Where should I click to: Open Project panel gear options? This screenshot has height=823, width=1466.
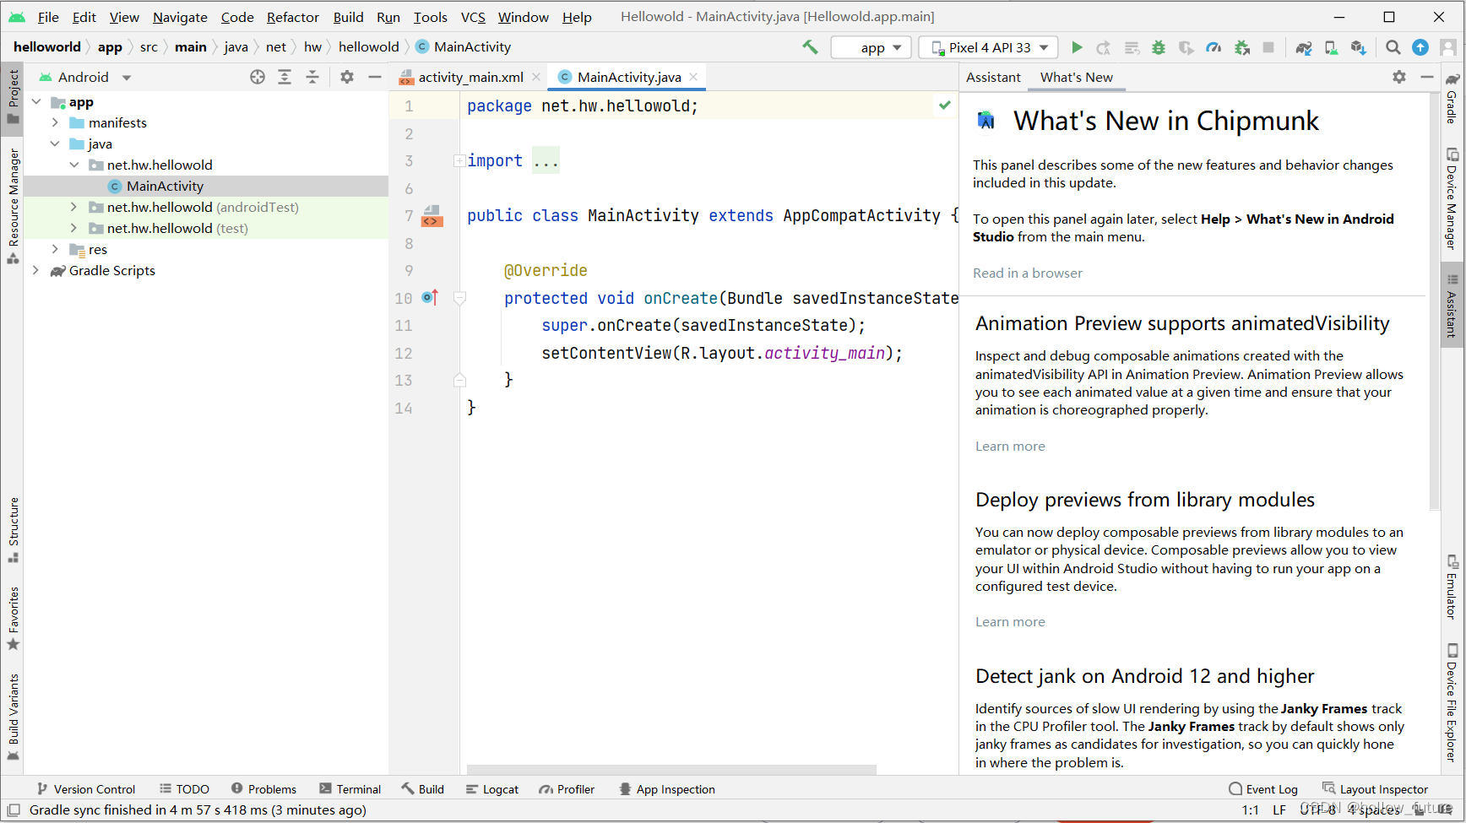(x=347, y=77)
